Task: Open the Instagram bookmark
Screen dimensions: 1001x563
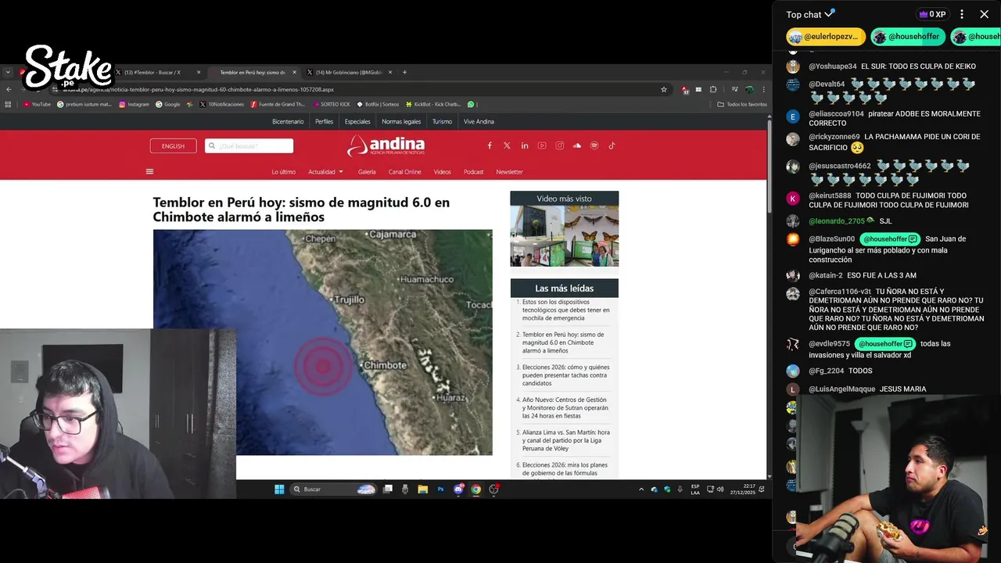Action: (134, 104)
